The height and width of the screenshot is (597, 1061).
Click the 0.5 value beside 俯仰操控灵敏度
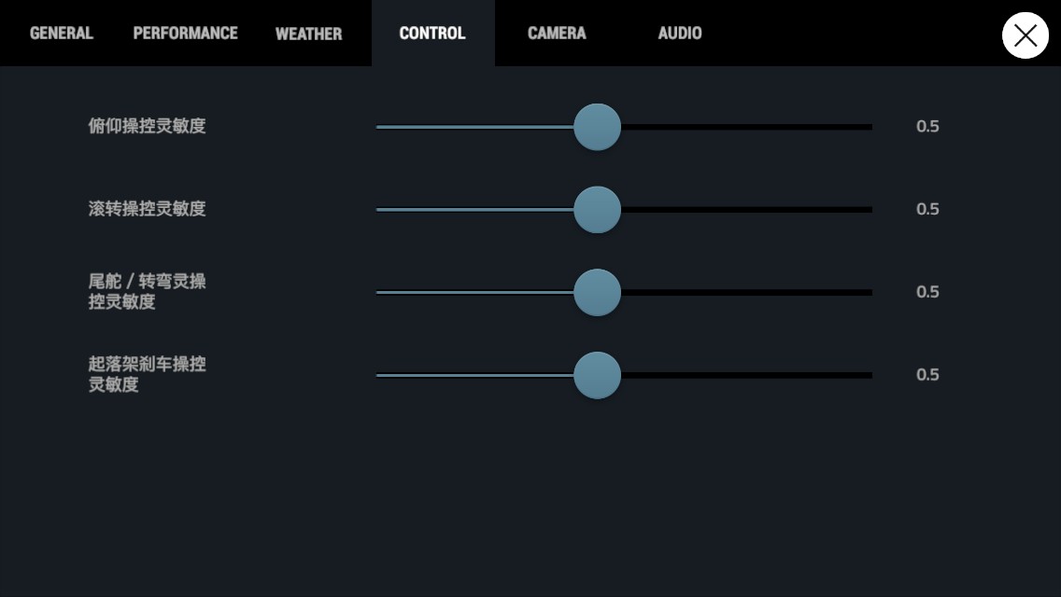(927, 127)
